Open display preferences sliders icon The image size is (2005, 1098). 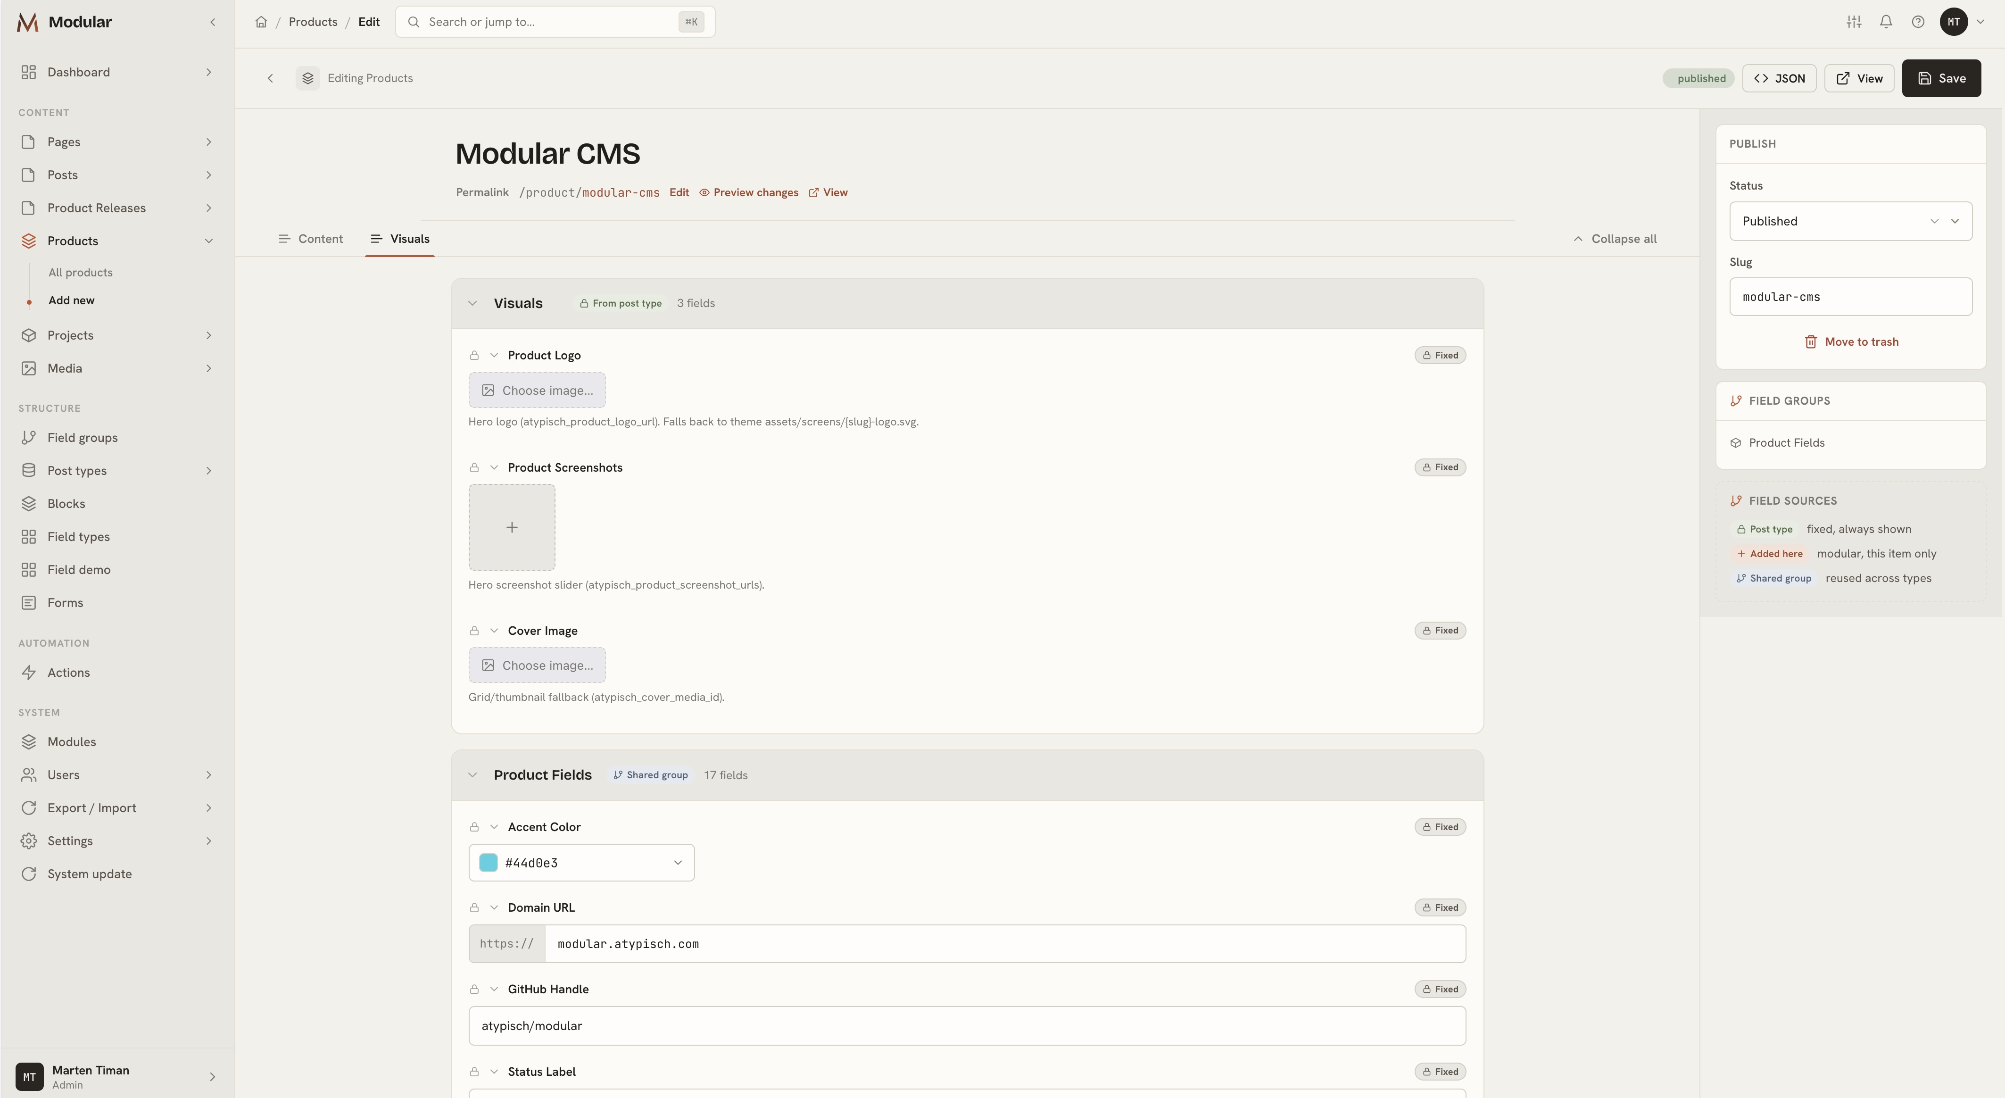[1854, 22]
